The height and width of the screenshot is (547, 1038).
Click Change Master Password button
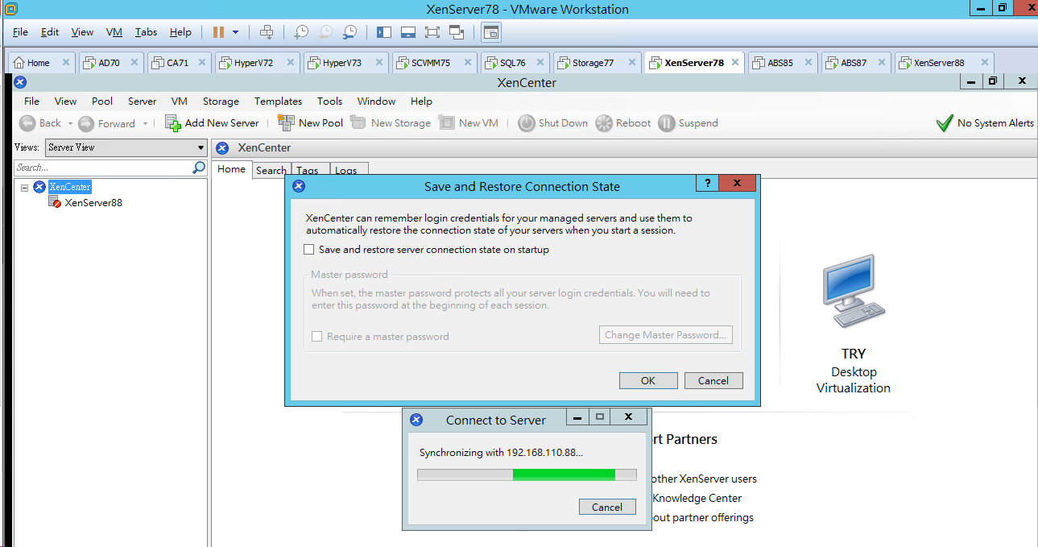click(666, 335)
